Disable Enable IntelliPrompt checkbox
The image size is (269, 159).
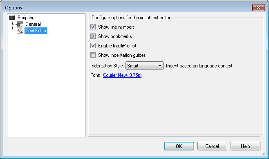click(x=93, y=46)
